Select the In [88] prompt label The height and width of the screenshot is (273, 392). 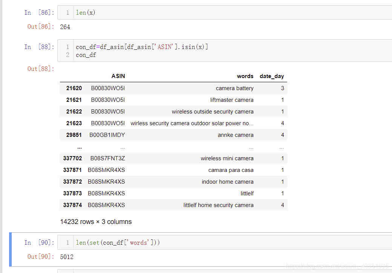pos(39,47)
